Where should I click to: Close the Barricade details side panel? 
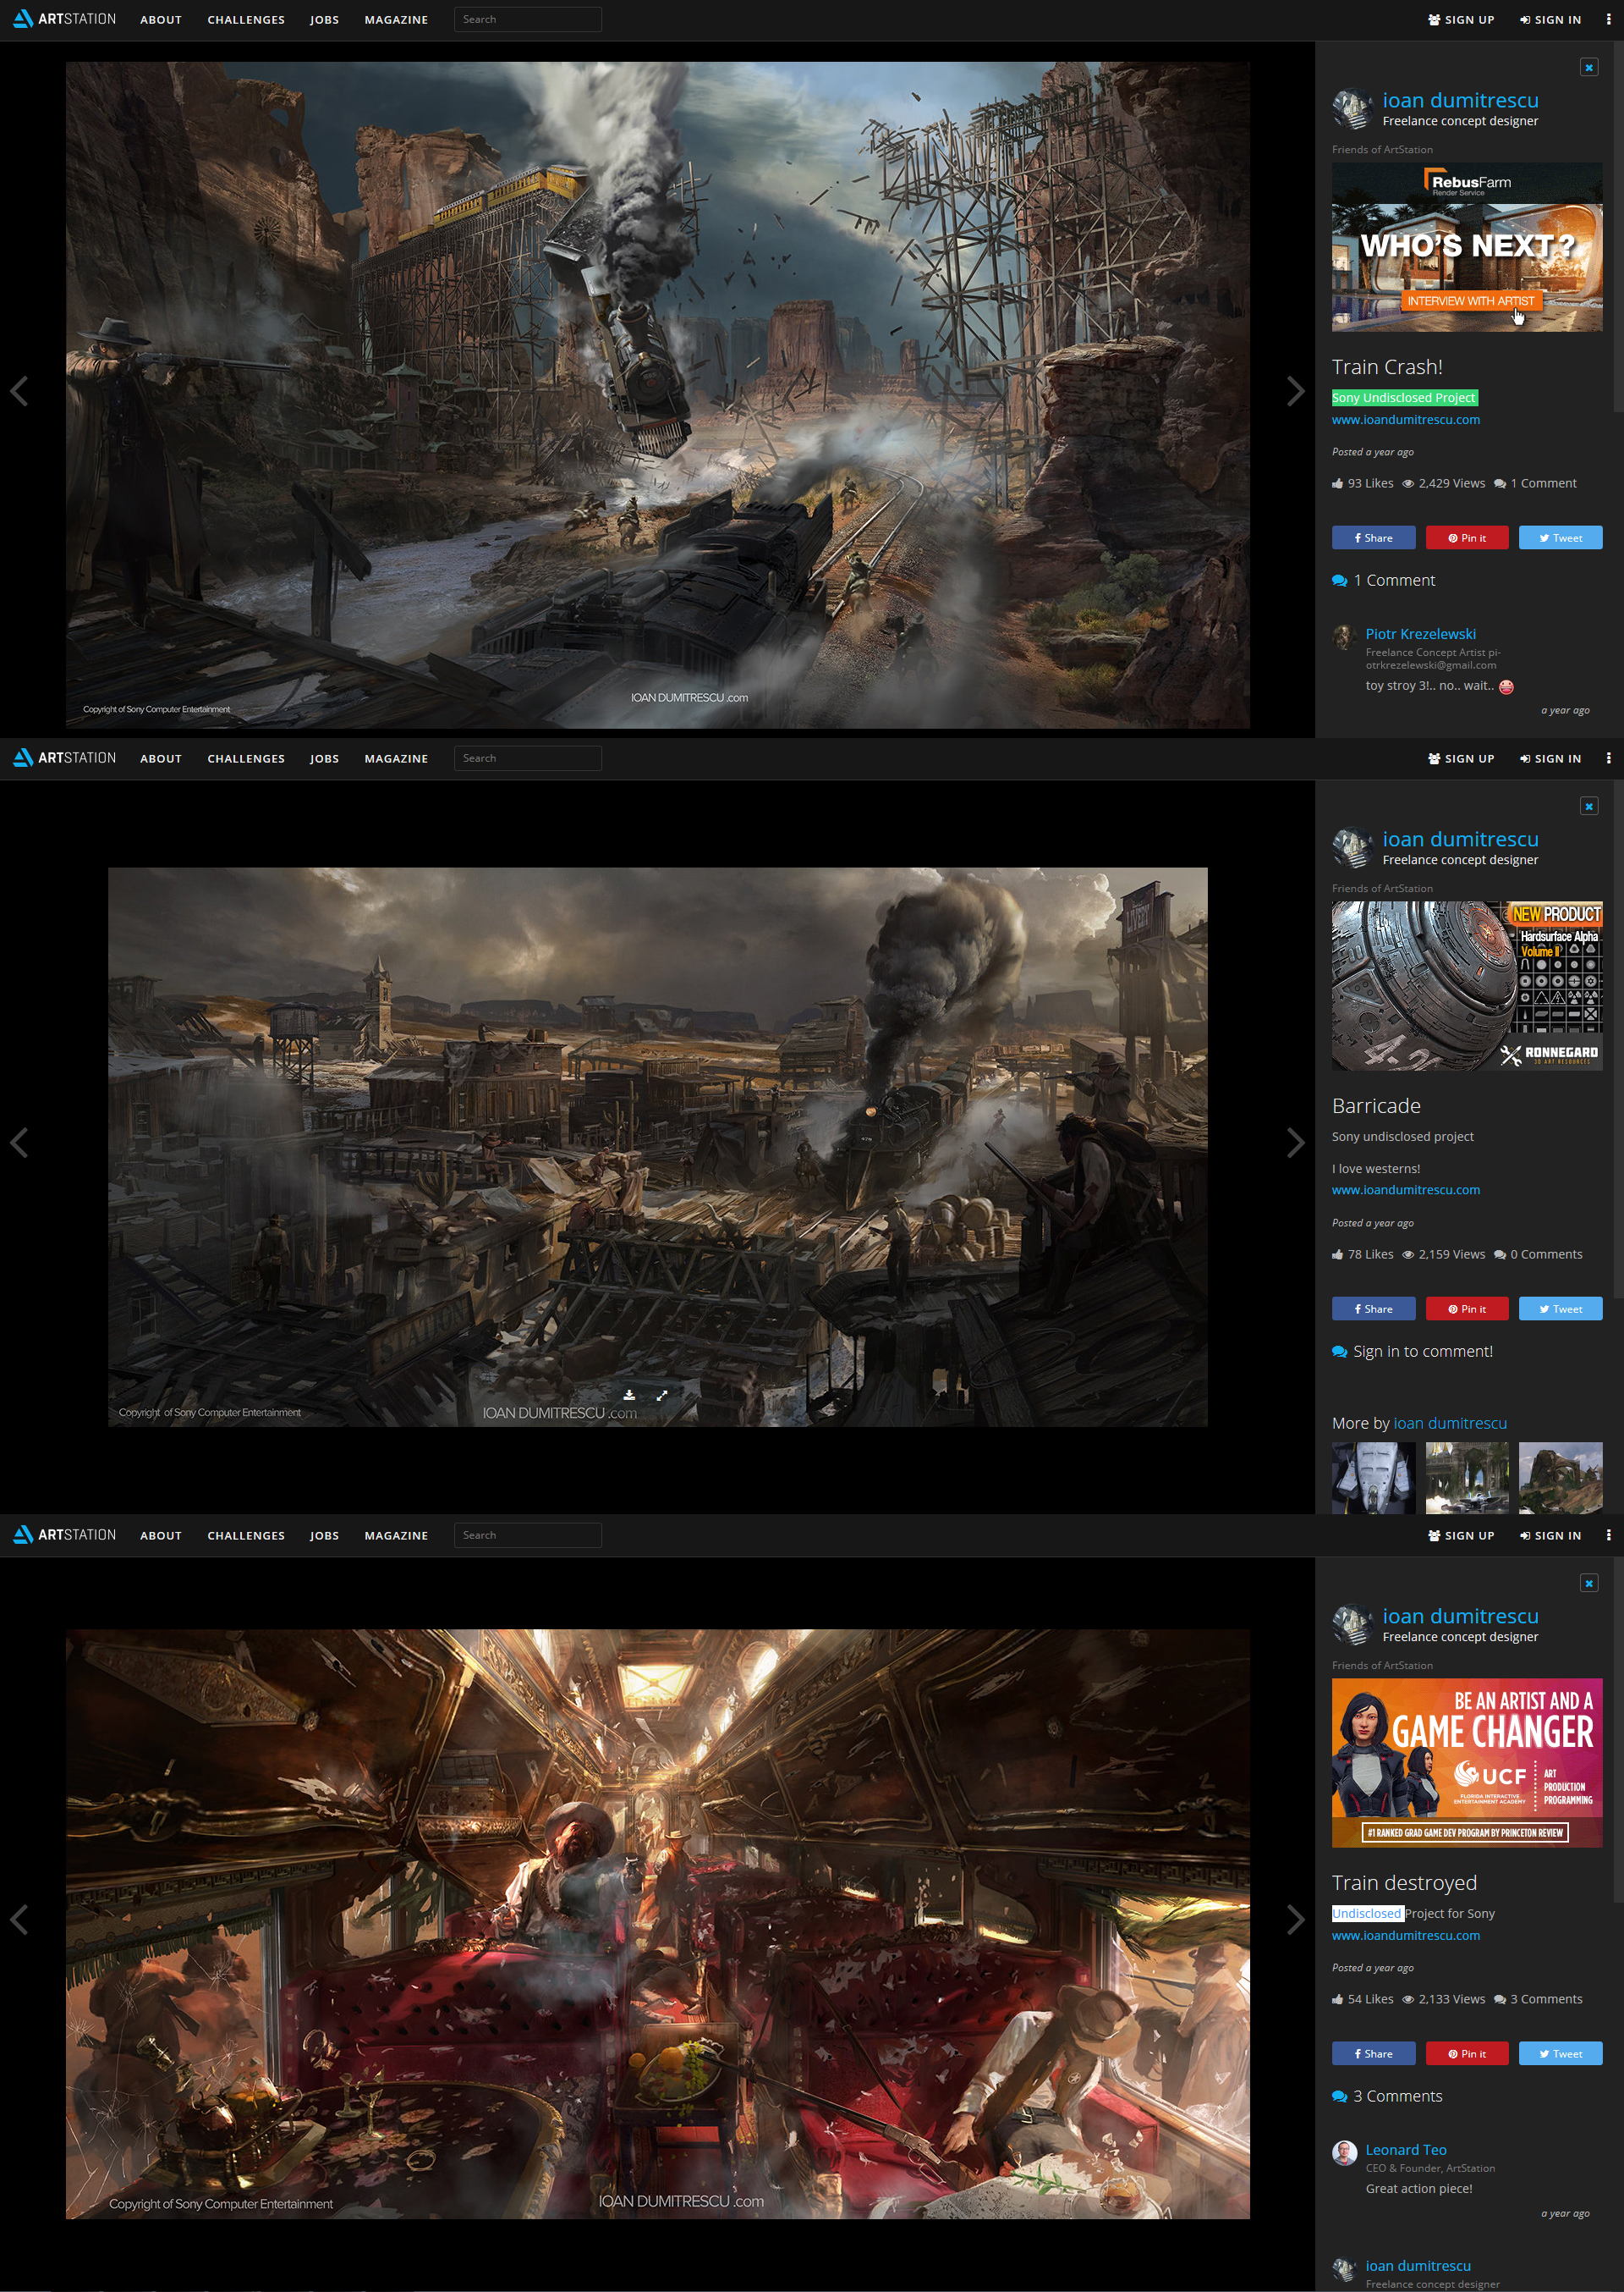click(1588, 807)
